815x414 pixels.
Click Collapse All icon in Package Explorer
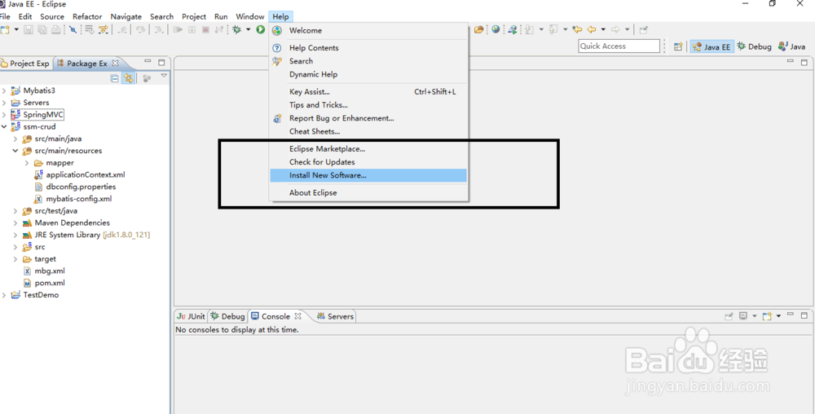115,78
